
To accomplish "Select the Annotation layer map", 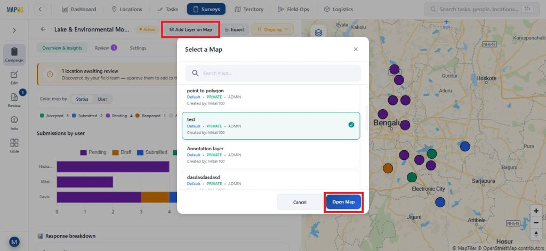I will tap(271, 155).
